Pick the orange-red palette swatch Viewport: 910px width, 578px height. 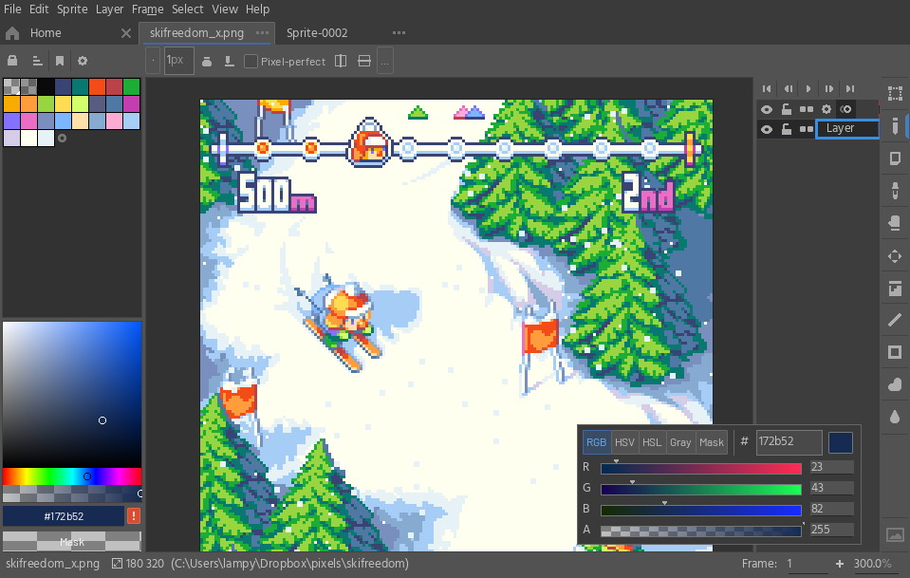click(97, 86)
